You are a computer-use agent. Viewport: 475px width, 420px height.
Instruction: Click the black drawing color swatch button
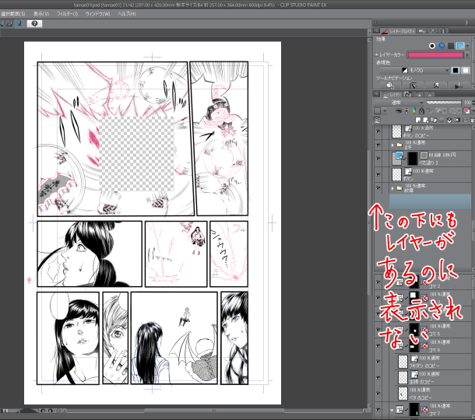[456, 70]
